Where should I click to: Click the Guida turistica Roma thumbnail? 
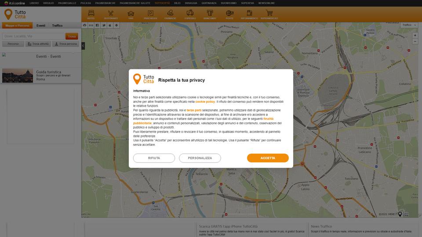point(18,75)
